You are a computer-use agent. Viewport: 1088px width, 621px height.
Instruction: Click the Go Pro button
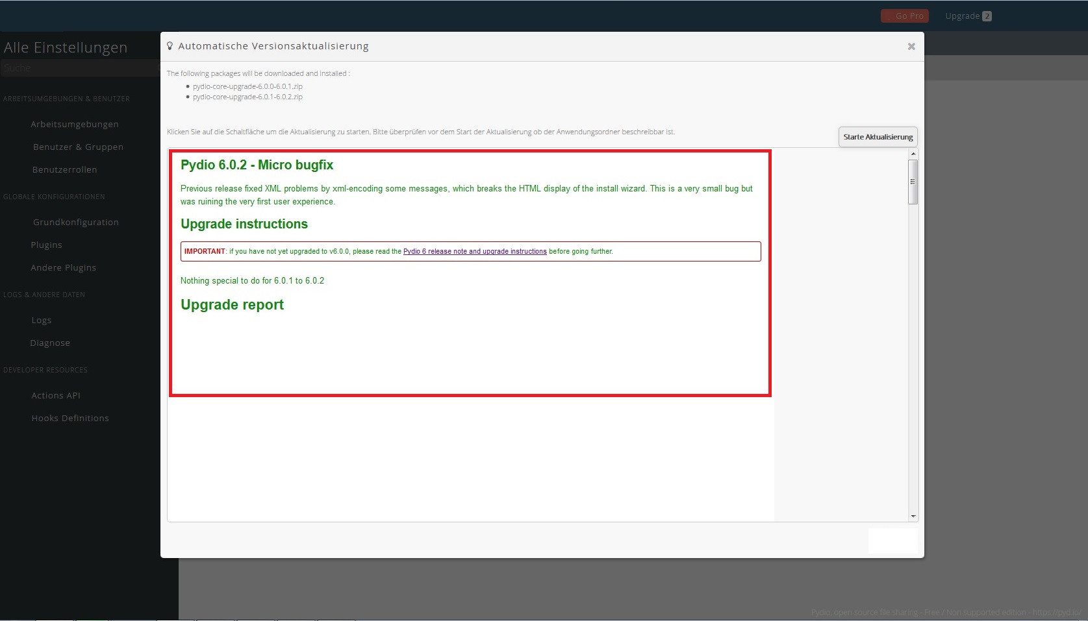[x=904, y=16]
